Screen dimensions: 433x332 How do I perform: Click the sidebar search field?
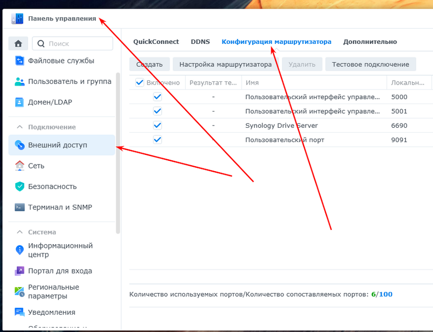click(x=73, y=43)
